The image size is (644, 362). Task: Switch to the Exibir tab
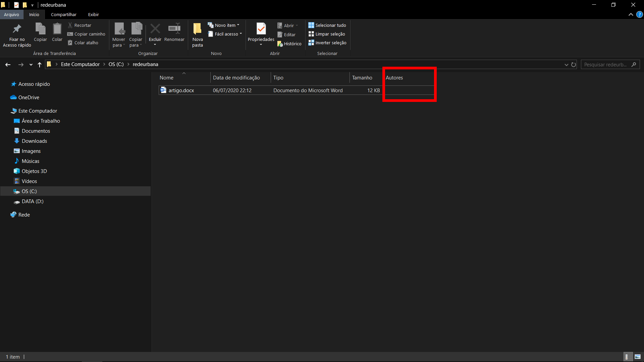[93, 14]
